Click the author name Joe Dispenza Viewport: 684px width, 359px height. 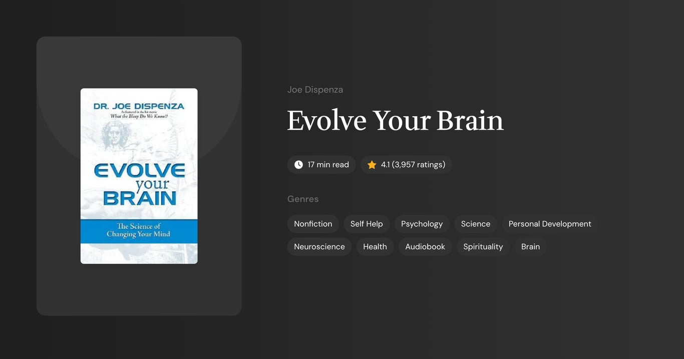point(315,89)
